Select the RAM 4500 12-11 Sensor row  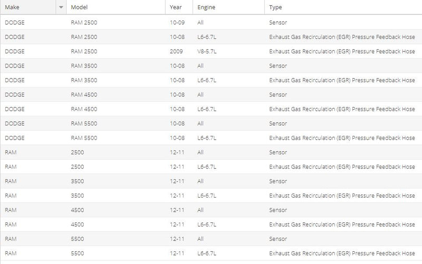pyautogui.click(x=211, y=210)
